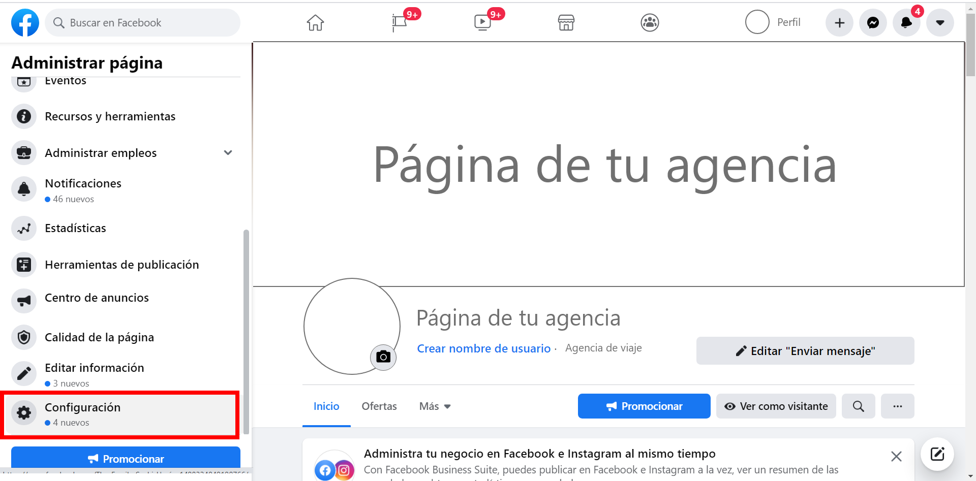Click Crear nombre de usuario link
The width and height of the screenshot is (976, 481).
pyautogui.click(x=483, y=348)
